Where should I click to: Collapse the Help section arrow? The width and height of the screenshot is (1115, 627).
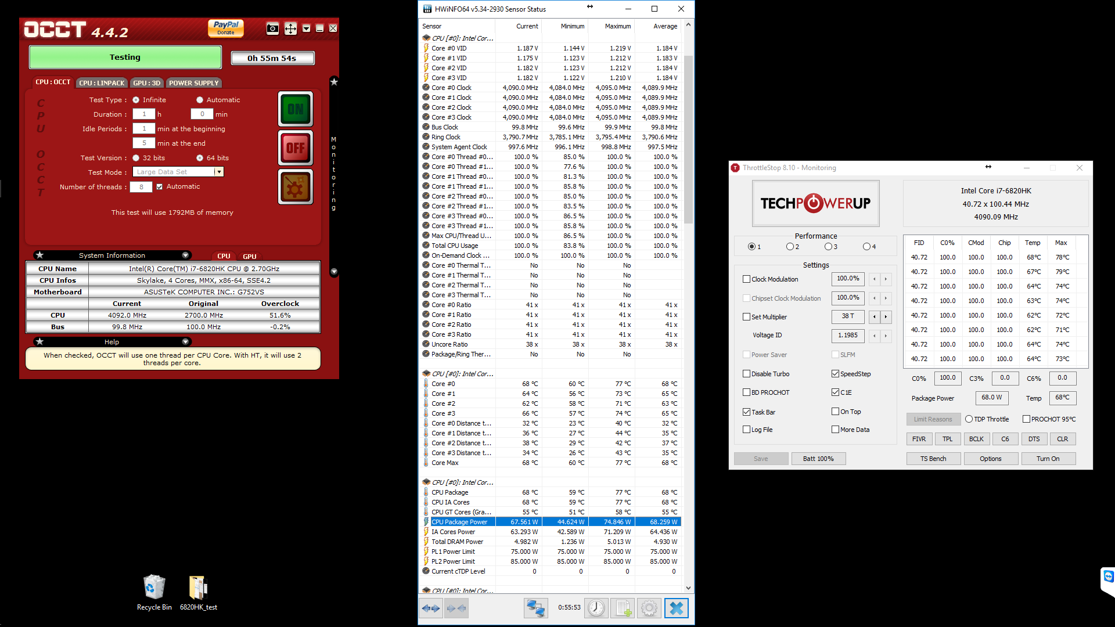(x=185, y=341)
